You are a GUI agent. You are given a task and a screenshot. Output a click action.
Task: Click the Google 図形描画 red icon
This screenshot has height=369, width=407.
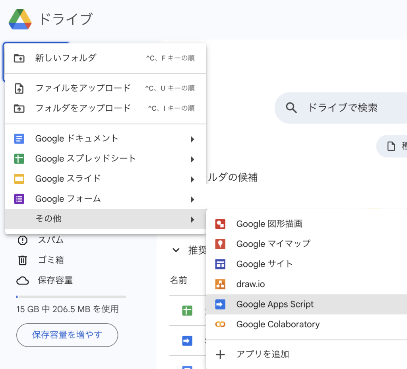click(220, 224)
